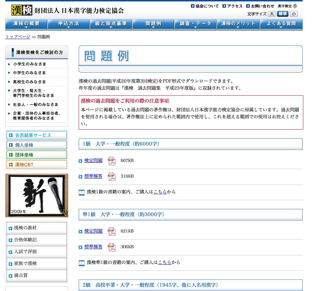319x291 pixels.
Task: Click 2009年 kanji 新 calligraphy image
Action: 37,196
